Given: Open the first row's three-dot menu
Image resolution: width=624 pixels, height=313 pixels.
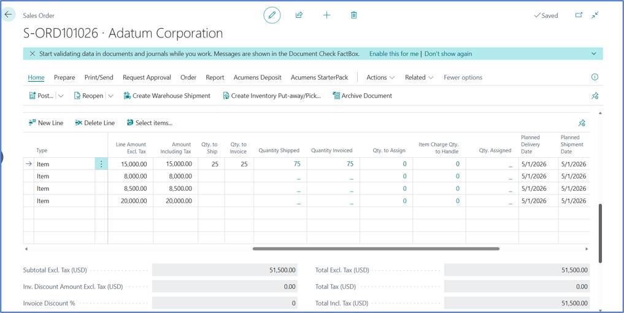Looking at the screenshot, I should pyautogui.click(x=101, y=164).
